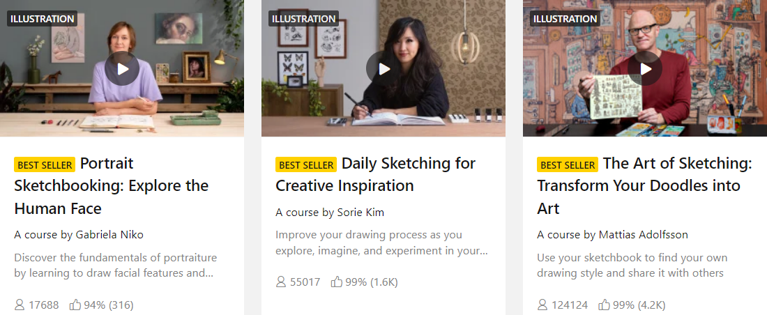The height and width of the screenshot is (315, 767).
Task: Play the Portrait Sketchbooking course preview
Action: [123, 68]
